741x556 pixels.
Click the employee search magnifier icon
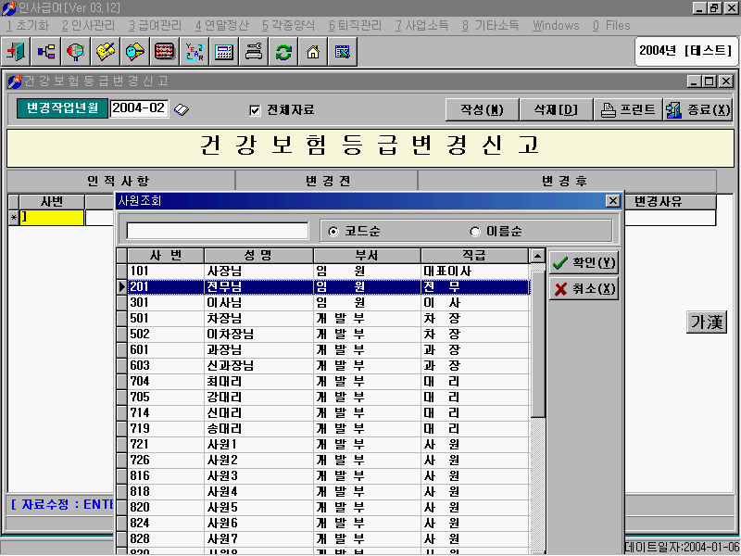pos(74,53)
